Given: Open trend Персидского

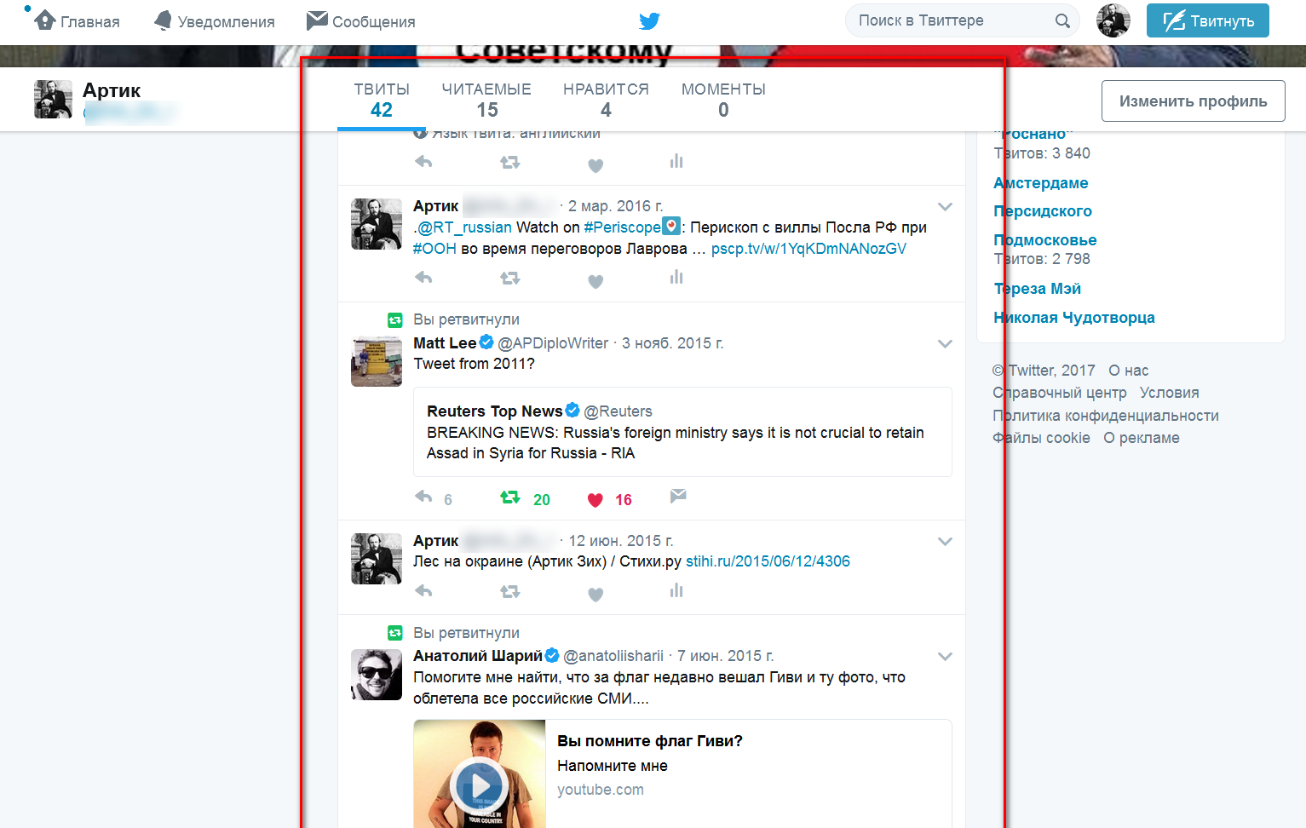Looking at the screenshot, I should (x=1043, y=211).
